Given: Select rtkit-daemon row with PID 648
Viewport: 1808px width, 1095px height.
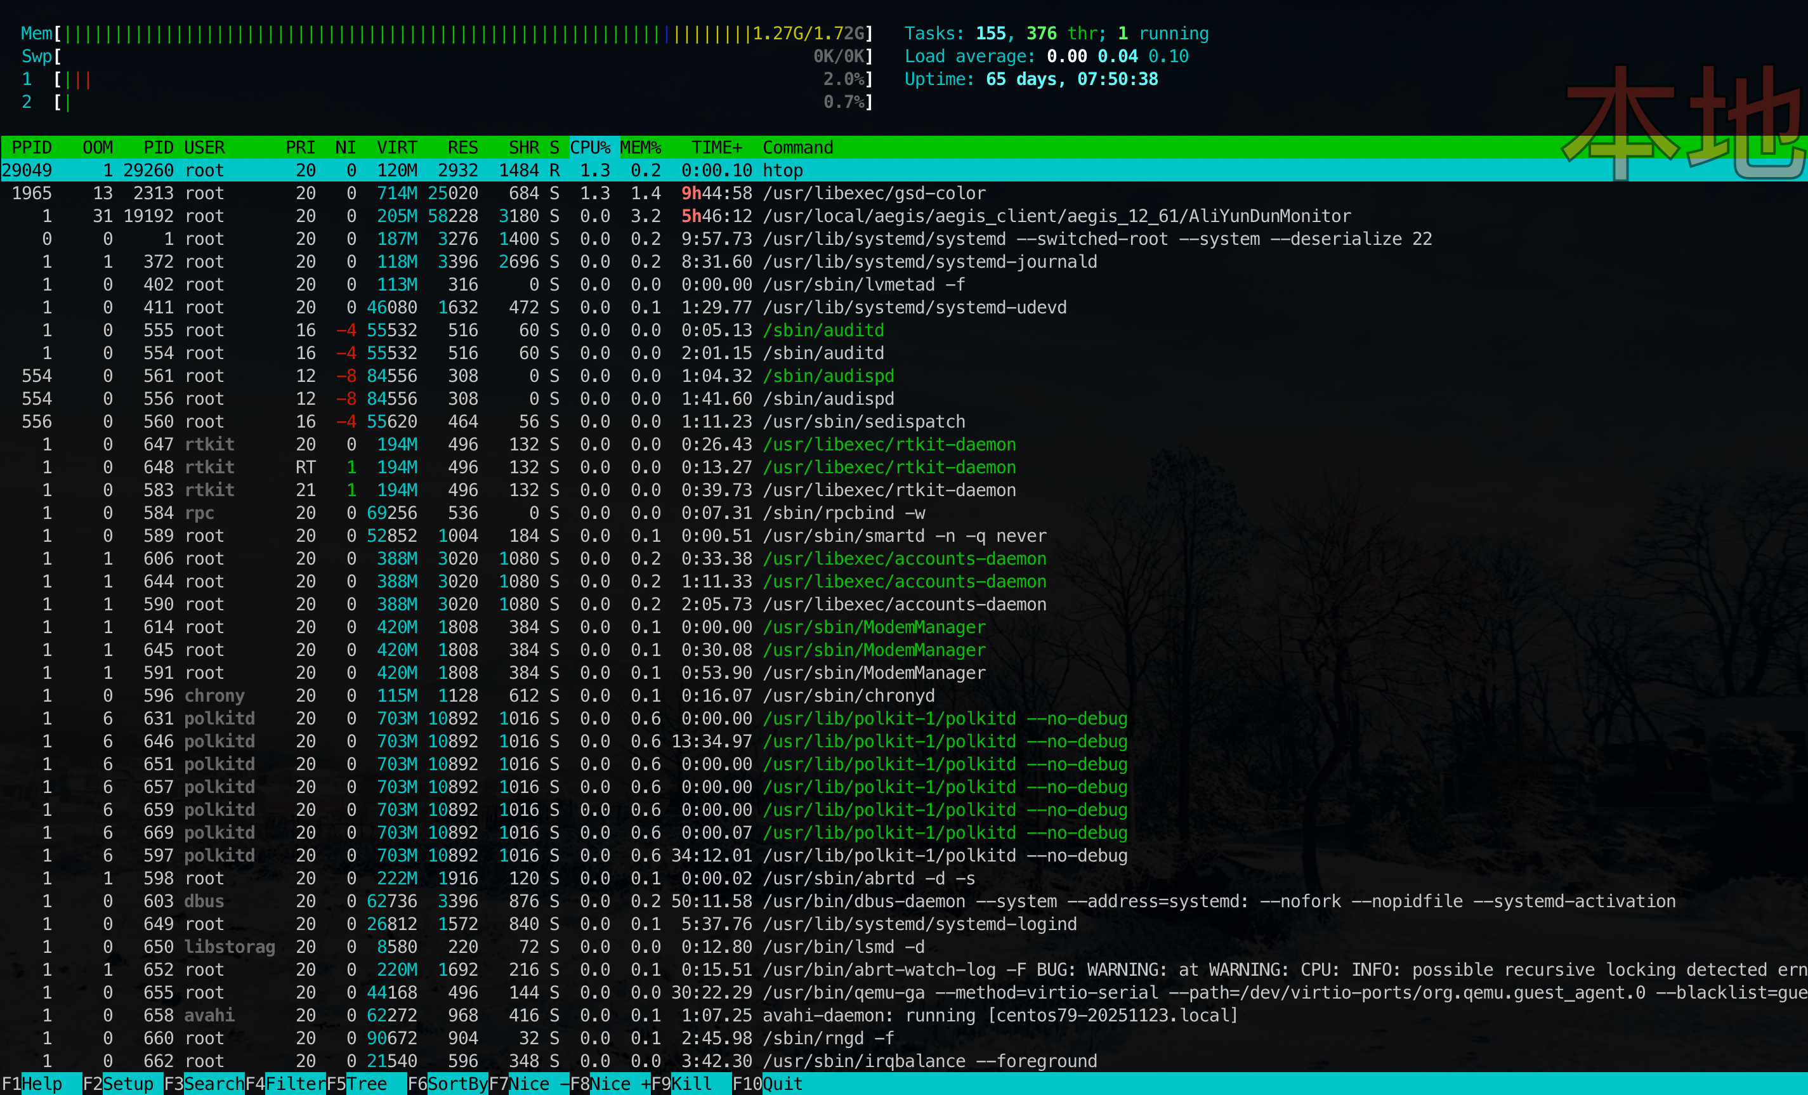Looking at the screenshot, I should (x=904, y=467).
